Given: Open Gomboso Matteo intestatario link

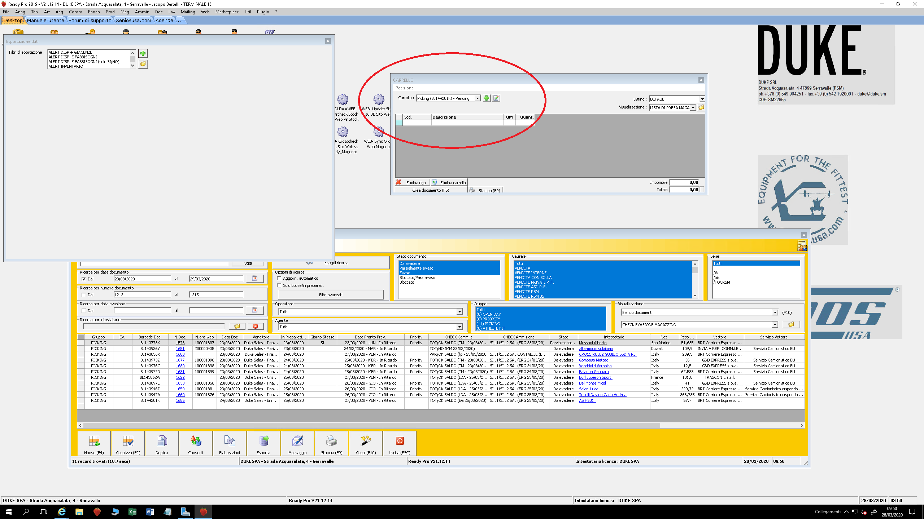Looking at the screenshot, I should coord(593,360).
